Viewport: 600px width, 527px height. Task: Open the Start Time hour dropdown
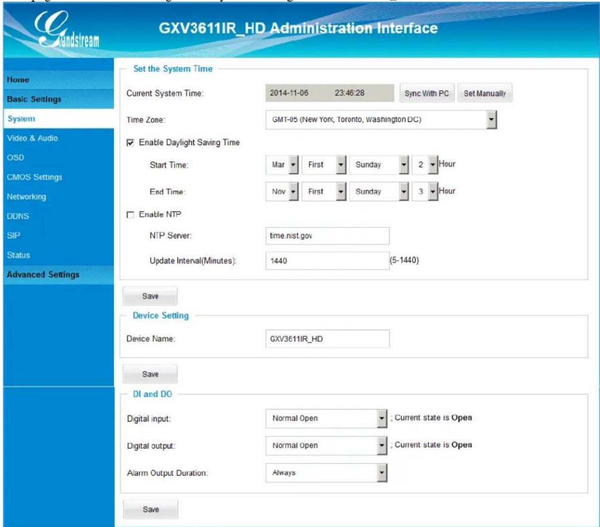(x=425, y=165)
